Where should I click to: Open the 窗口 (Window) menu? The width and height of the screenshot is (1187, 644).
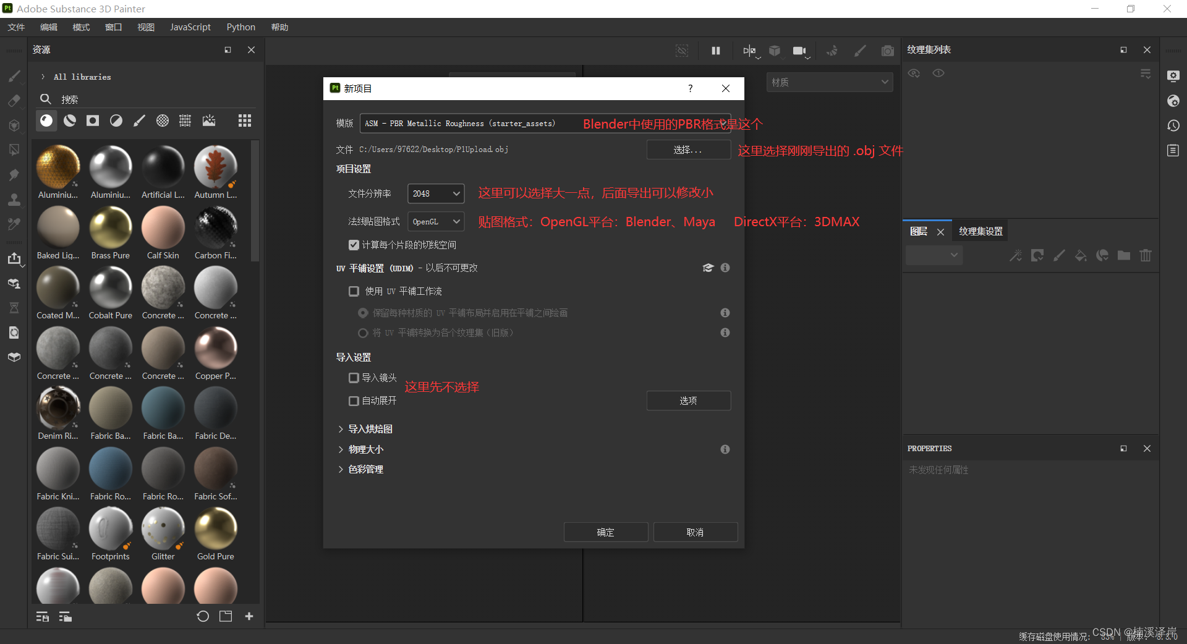click(113, 27)
